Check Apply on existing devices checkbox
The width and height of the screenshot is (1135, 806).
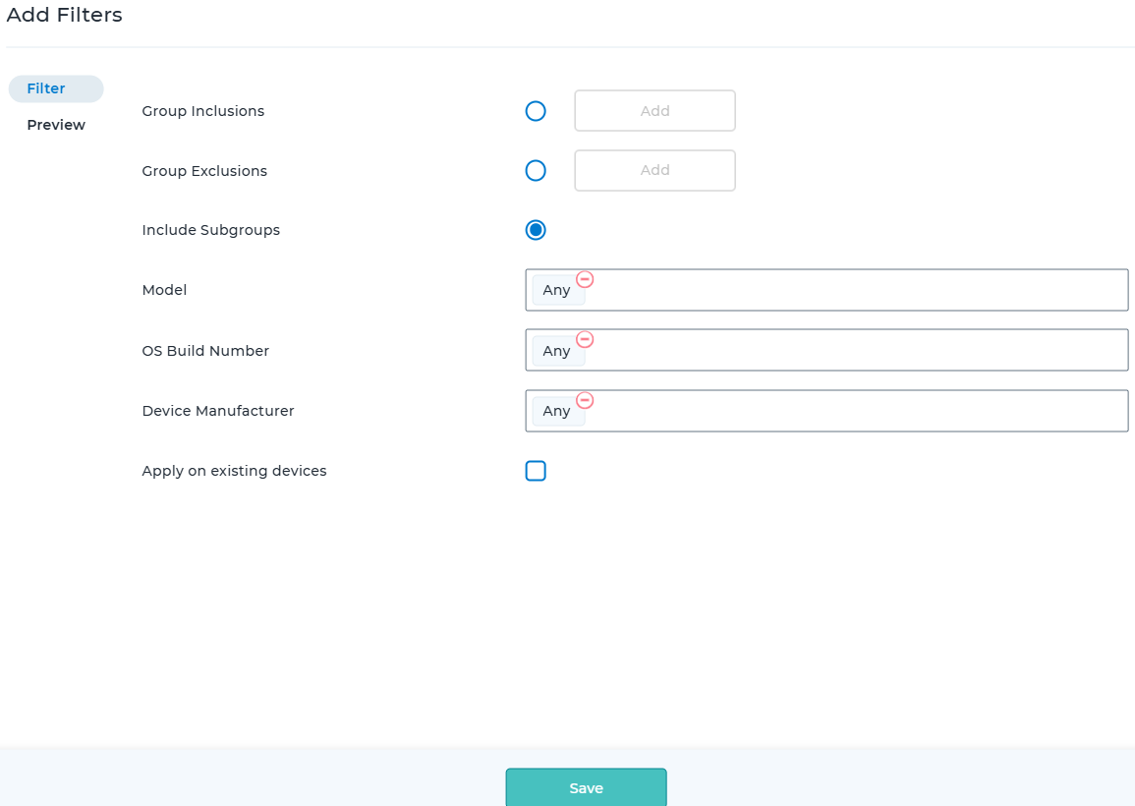coord(536,471)
